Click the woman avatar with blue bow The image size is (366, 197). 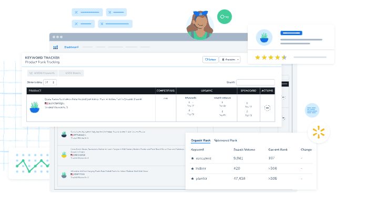pos(200,25)
